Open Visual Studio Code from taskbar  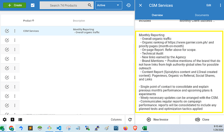point(59,128)
